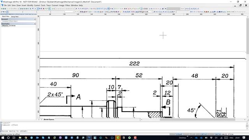This screenshot has height=140, width=249.
Task: Open the Help menu
Action: click(x=81, y=5)
